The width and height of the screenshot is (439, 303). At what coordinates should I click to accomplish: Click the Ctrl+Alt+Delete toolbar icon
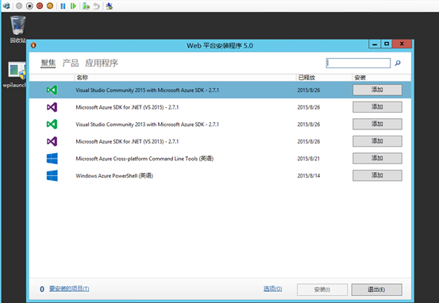coord(6,6)
